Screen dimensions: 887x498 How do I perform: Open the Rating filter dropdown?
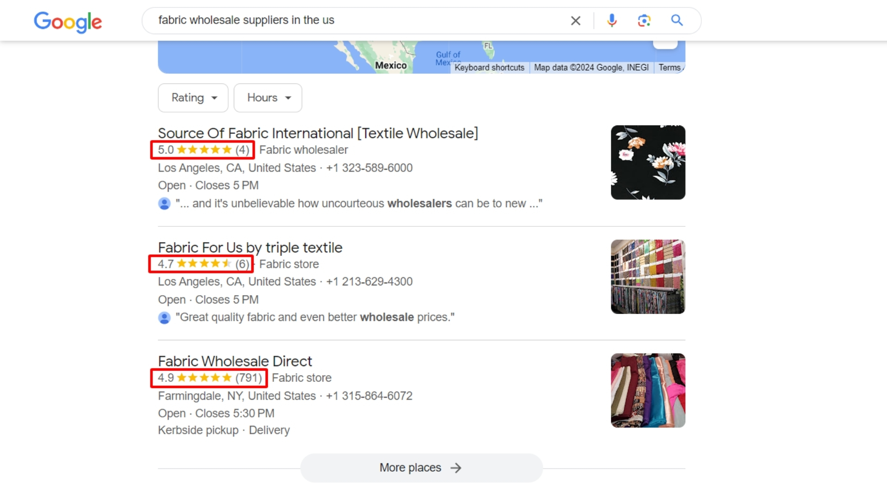point(193,97)
